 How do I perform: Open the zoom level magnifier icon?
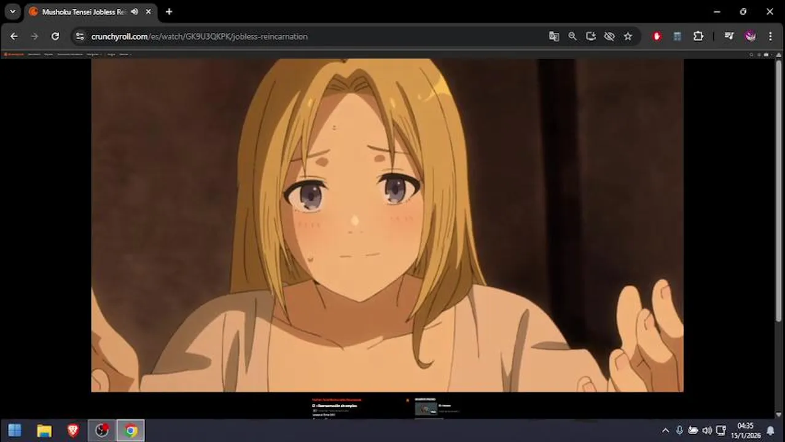(572, 36)
